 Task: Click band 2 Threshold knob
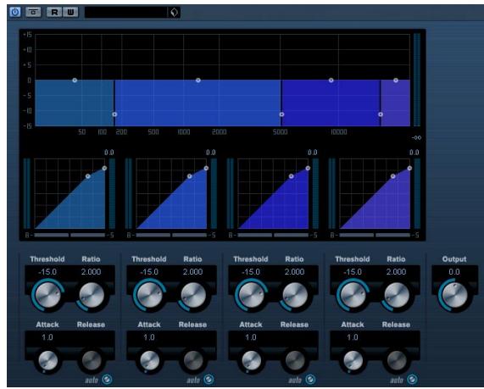[x=150, y=295]
